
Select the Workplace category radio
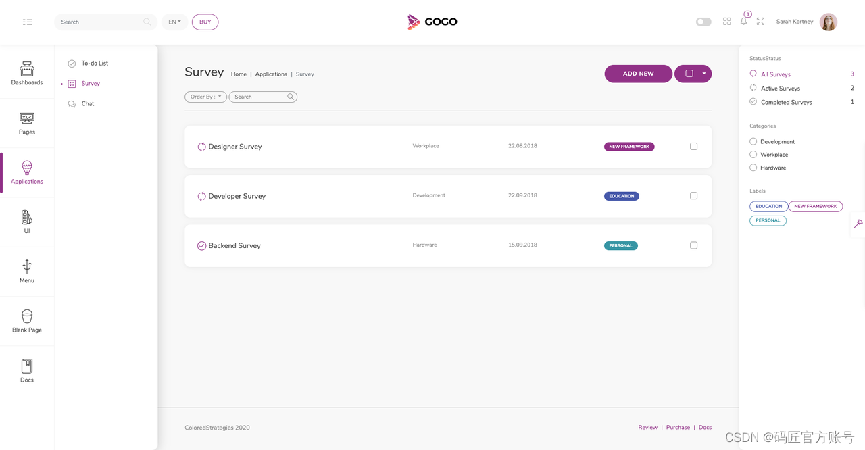[x=753, y=155]
